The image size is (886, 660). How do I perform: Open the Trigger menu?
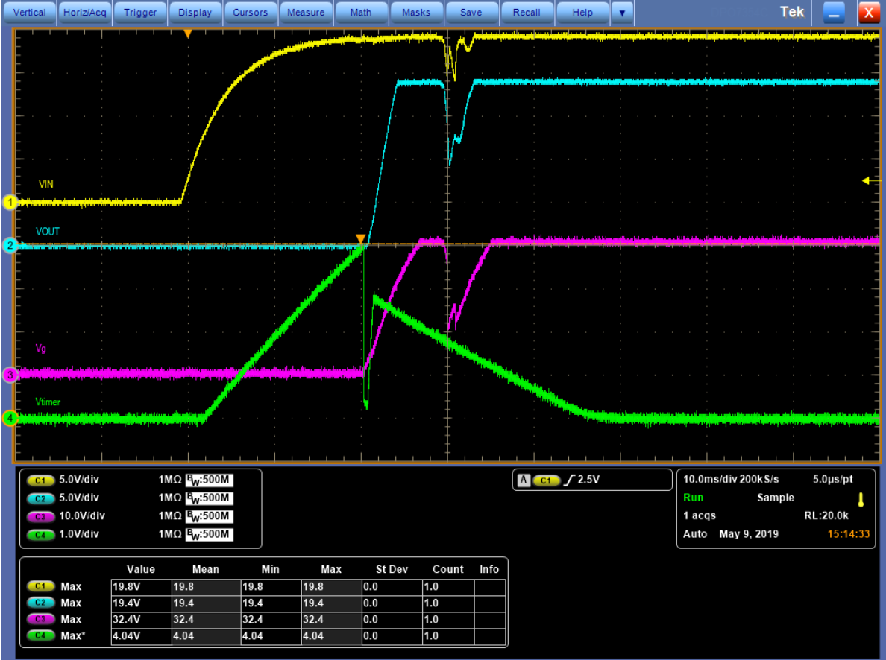click(x=140, y=13)
